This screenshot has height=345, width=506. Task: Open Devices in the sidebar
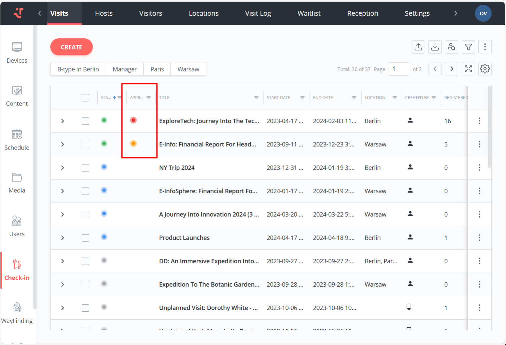(17, 53)
